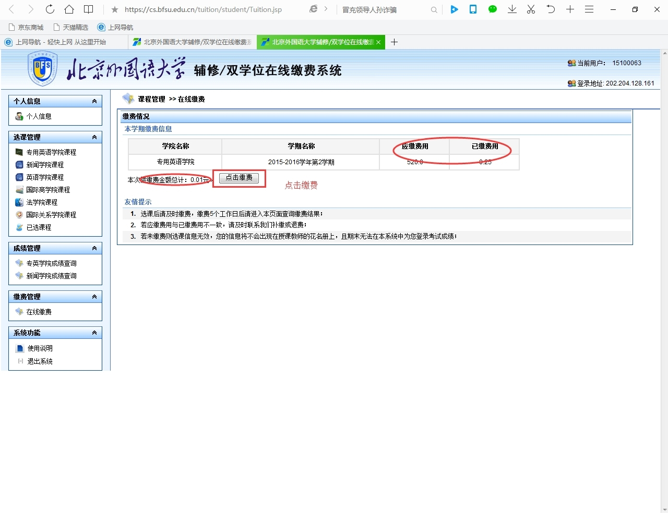Switch to the 上网导航 browser tab
The height and width of the screenshot is (513, 668).
click(61, 42)
